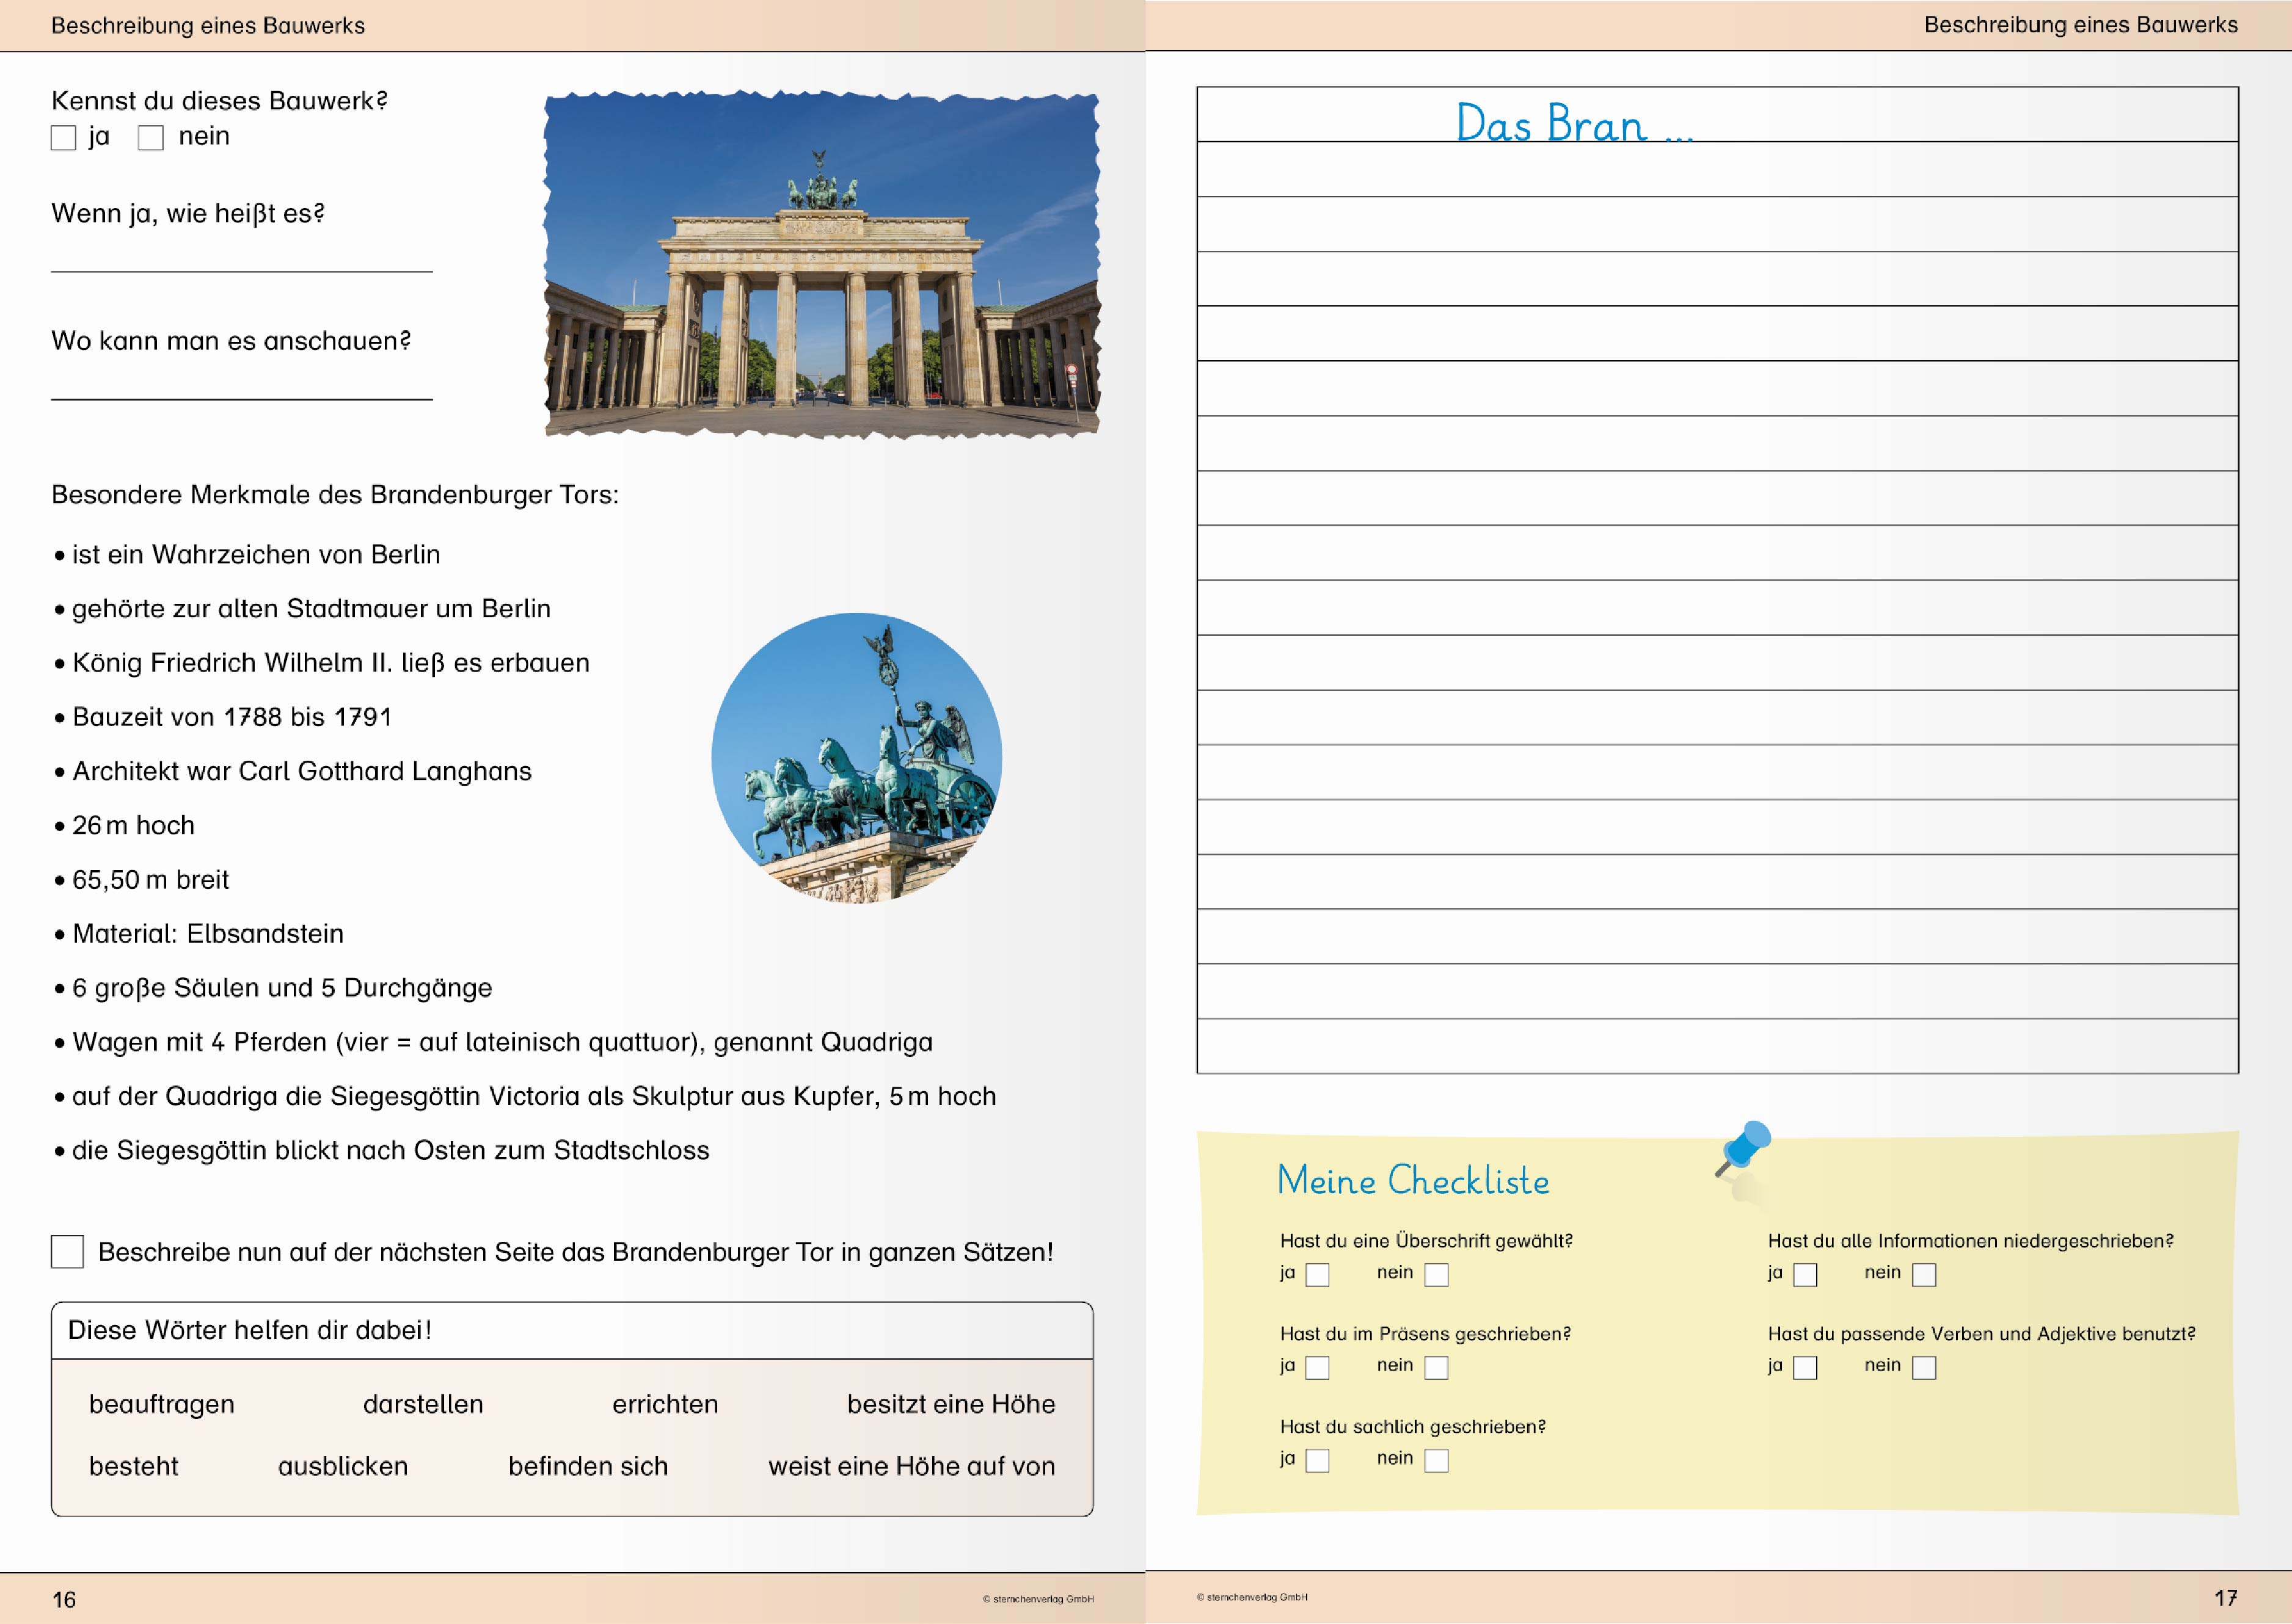
Task: Check 'ja' for 'Hast du im Präsens geschrieben?'
Action: 1318,1367
